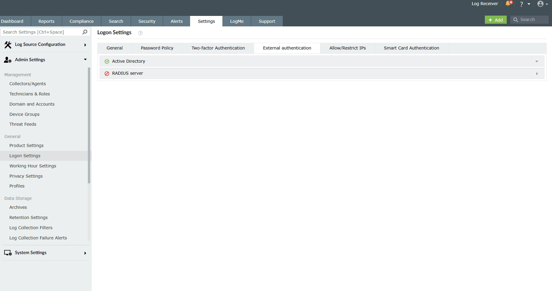This screenshot has width=552, height=291.
Task: Click the RADIUS server row label
Action: tap(127, 73)
